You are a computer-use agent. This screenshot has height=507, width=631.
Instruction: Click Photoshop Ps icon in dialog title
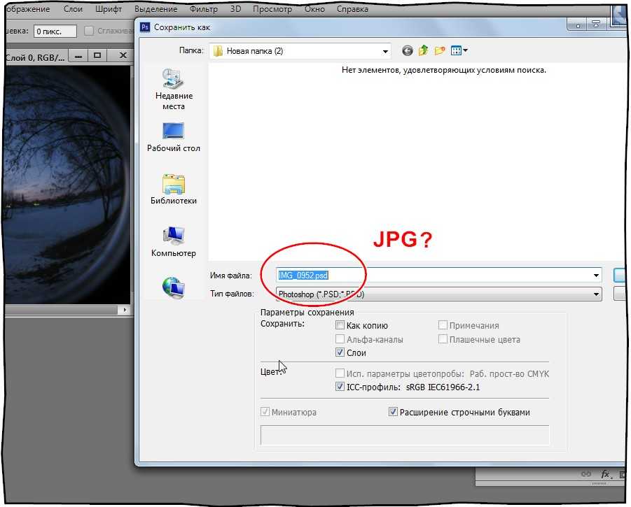coord(145,27)
